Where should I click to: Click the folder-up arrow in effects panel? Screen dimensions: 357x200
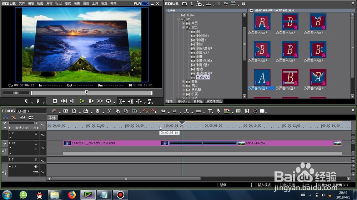(x=191, y=4)
